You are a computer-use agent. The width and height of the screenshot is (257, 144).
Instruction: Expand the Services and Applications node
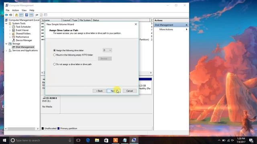6,50
